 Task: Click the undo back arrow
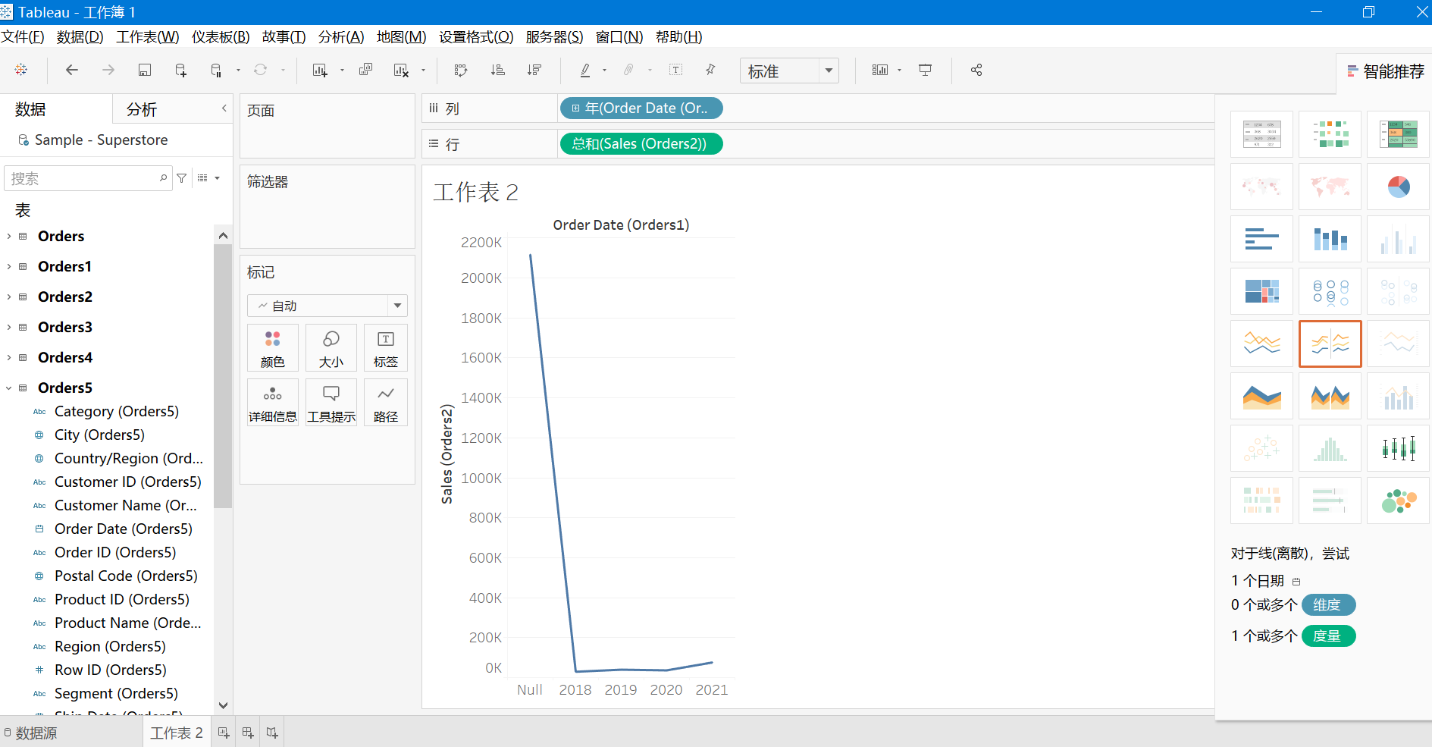[72, 70]
